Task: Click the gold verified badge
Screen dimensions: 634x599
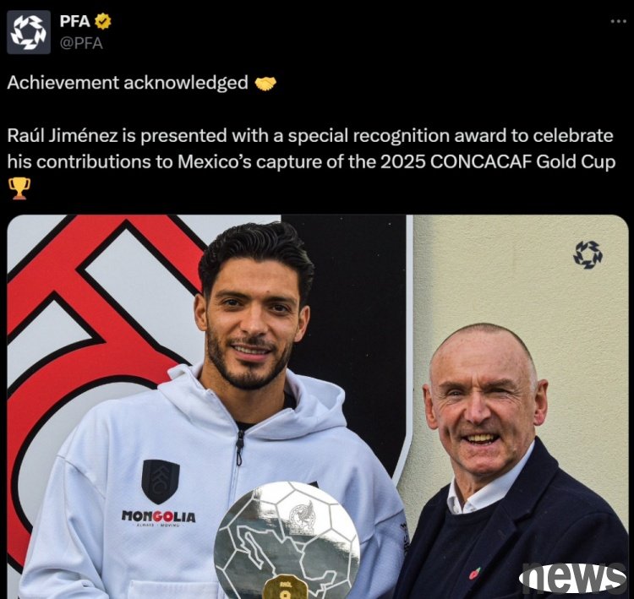Action: [102, 21]
